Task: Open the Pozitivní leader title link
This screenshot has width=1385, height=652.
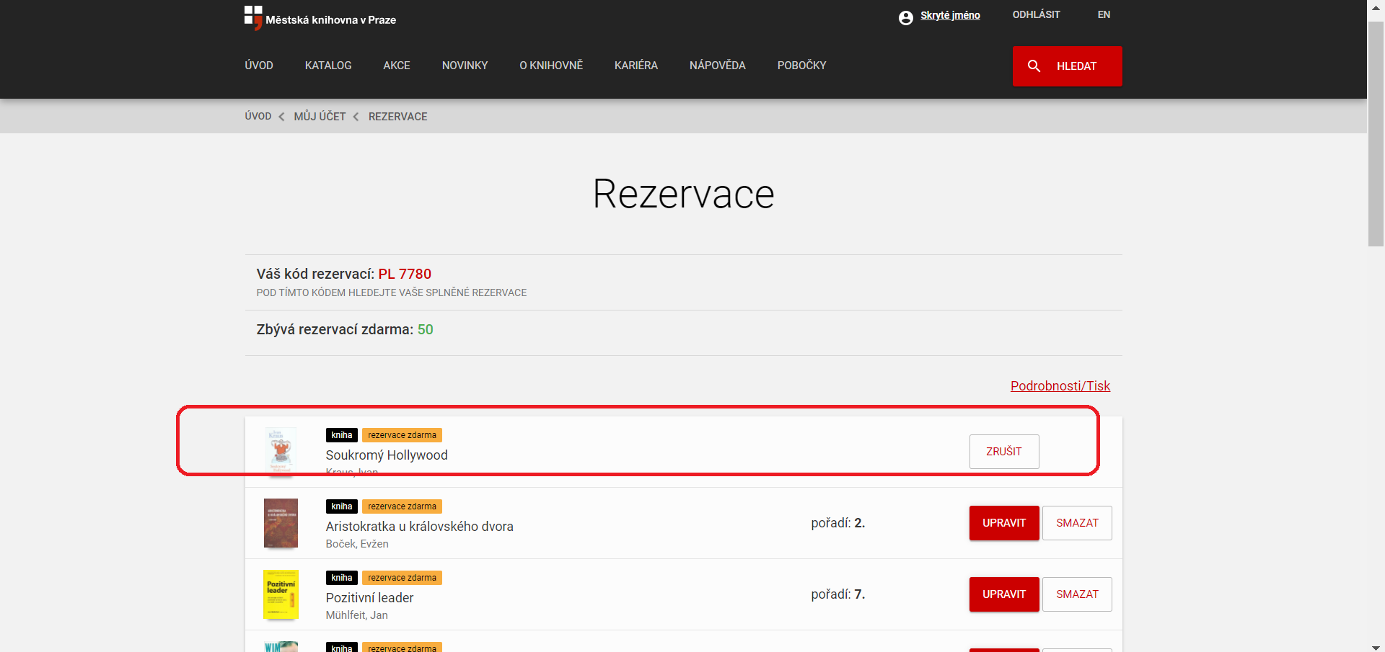Action: pyautogui.click(x=369, y=598)
